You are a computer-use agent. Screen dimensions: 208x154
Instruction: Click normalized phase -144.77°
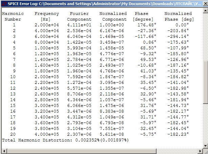pos(178,117)
